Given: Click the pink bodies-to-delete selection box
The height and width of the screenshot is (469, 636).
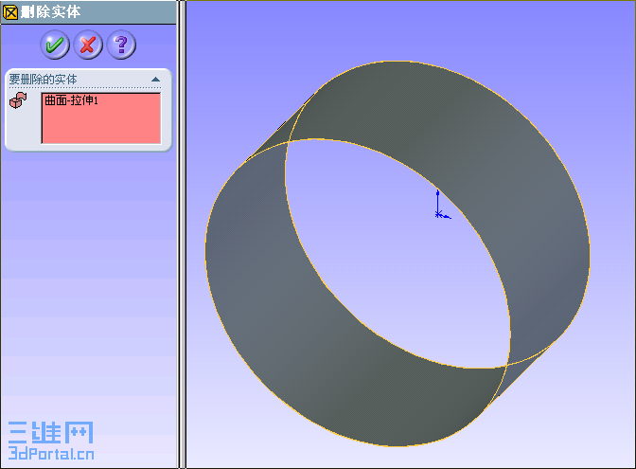Looking at the screenshot, I should [x=101, y=118].
